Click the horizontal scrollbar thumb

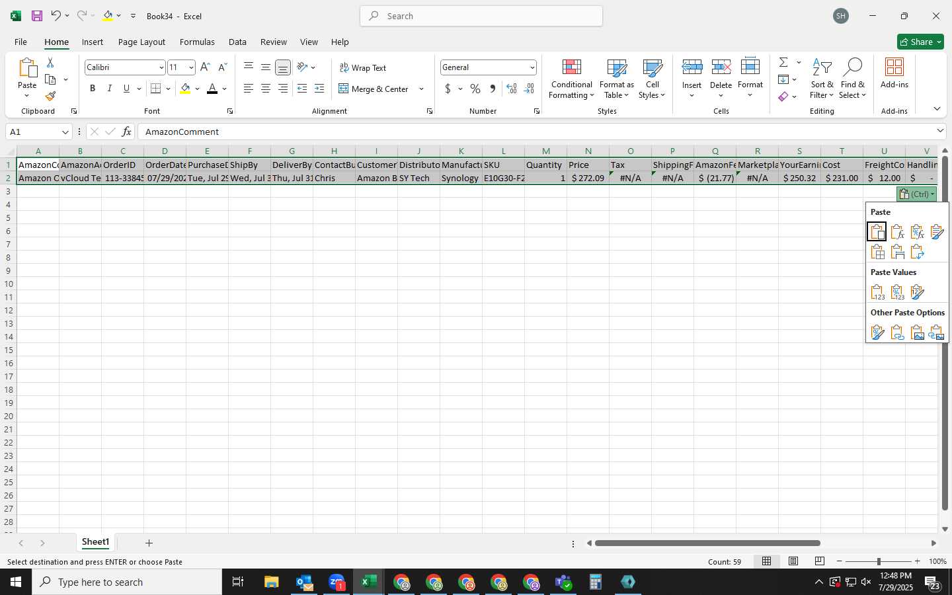click(707, 543)
